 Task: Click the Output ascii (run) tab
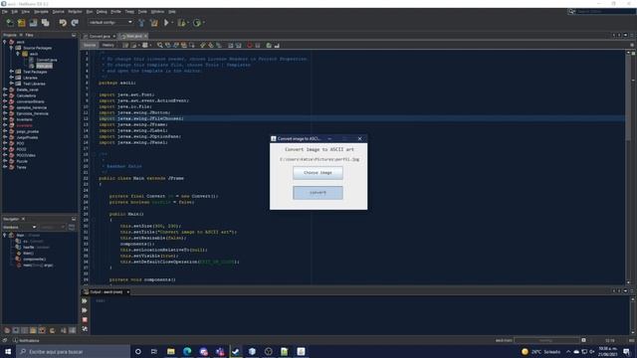[x=106, y=291]
